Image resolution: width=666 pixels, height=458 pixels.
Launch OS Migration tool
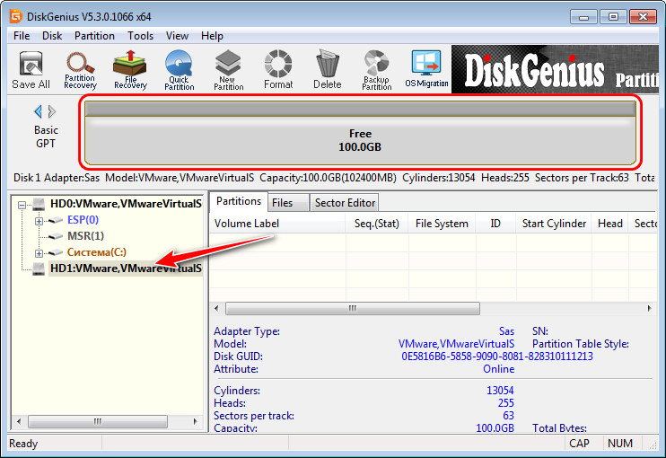tap(426, 70)
